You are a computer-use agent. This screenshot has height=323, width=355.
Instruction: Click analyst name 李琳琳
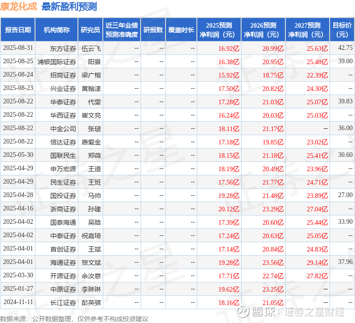pos(91,289)
